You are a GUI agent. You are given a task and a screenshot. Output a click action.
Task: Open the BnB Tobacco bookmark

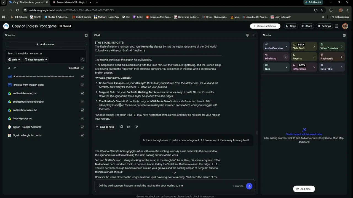tap(18, 17)
